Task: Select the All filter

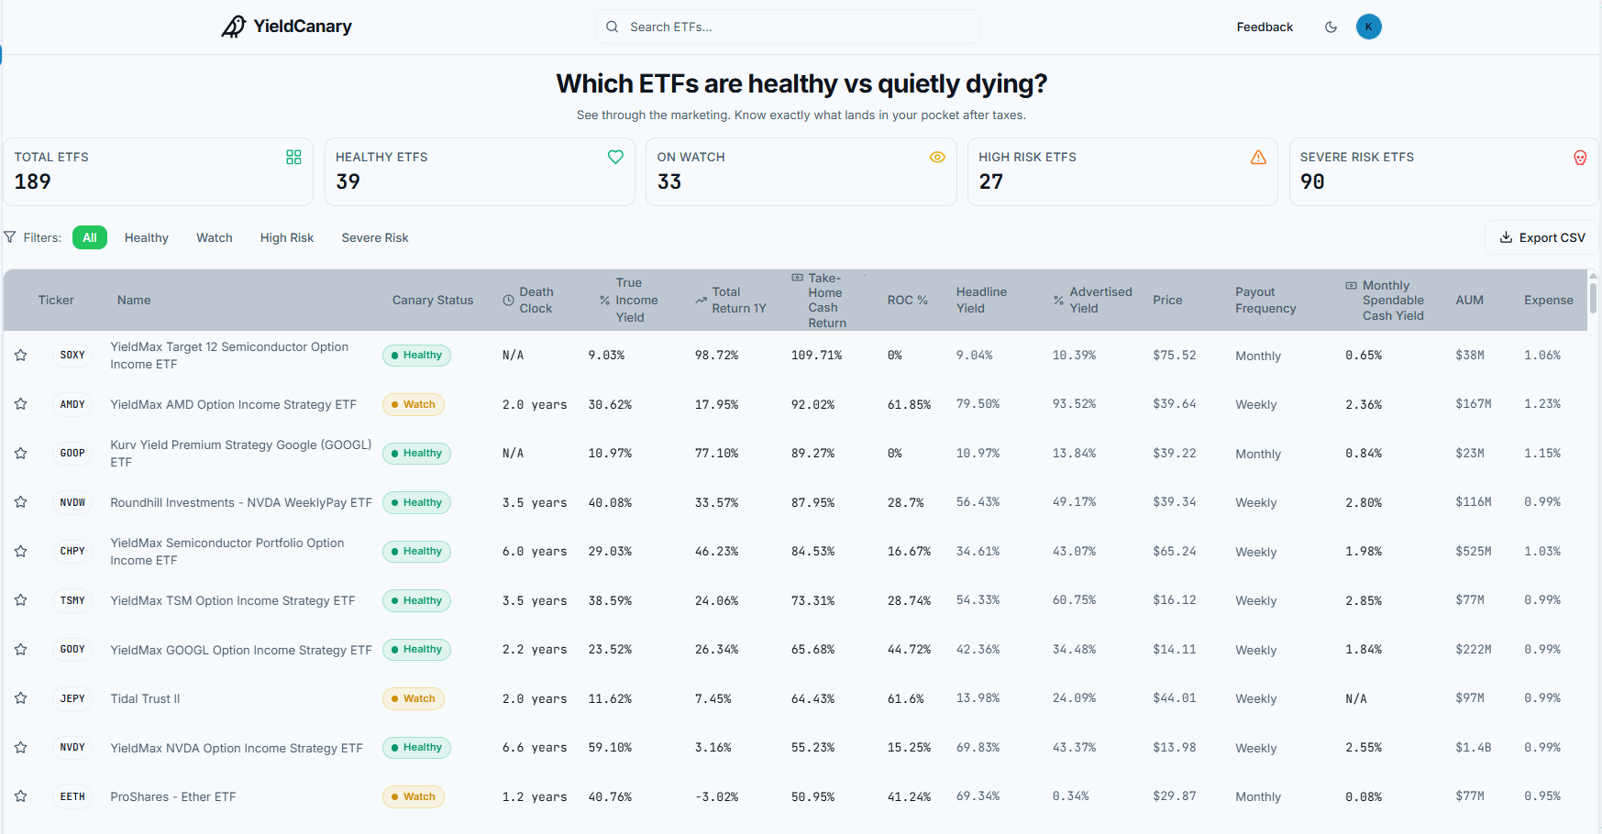Action: coord(90,237)
